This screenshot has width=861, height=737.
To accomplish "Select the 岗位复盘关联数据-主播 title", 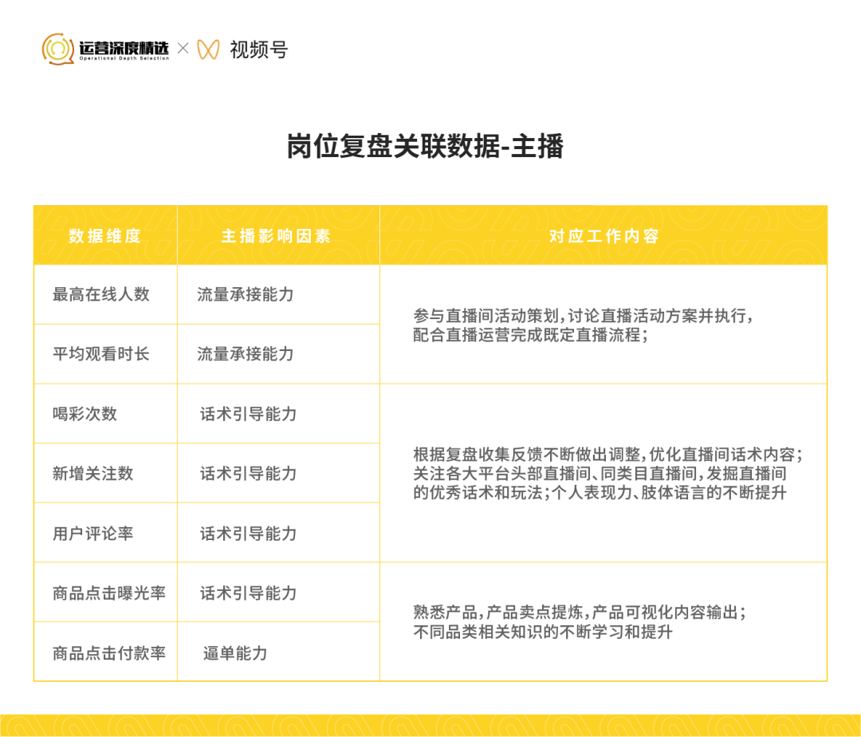I will point(425,146).
